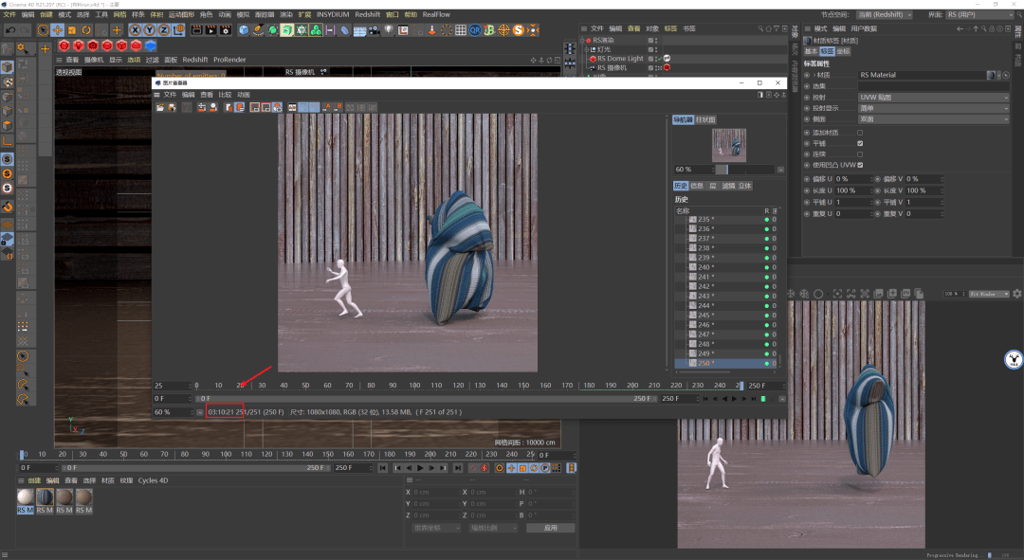Open the 投射 UVW 贴图 dropdown

[933, 98]
